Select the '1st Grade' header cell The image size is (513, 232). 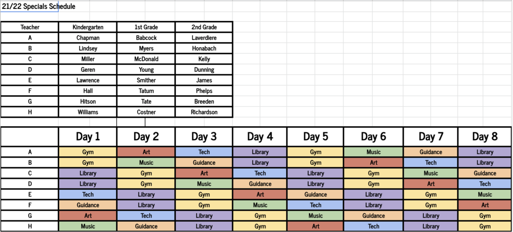[x=146, y=27]
